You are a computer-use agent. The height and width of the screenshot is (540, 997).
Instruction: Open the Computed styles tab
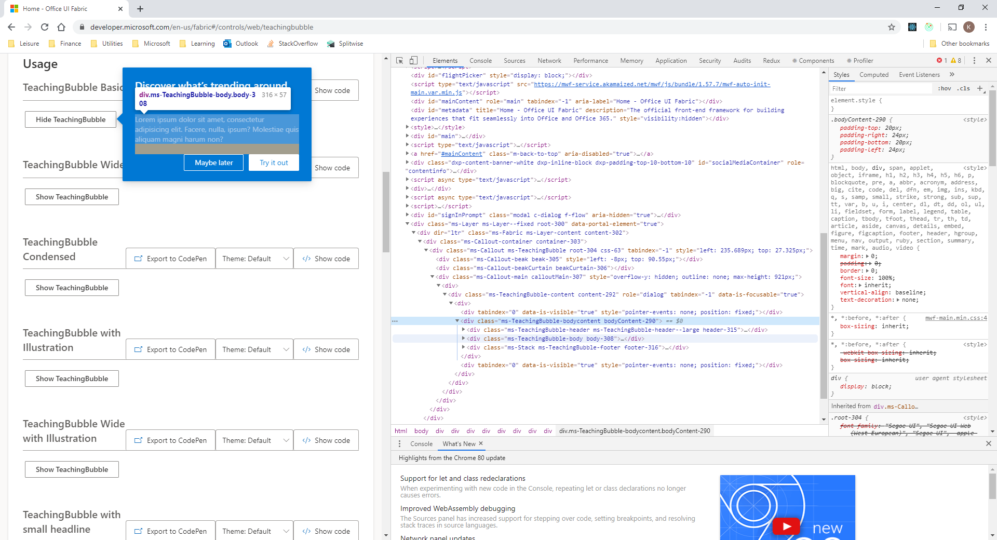[x=874, y=74]
